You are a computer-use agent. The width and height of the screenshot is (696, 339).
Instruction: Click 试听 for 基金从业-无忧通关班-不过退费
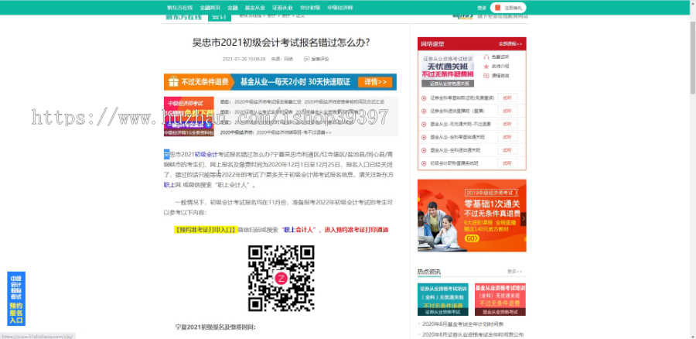pyautogui.click(x=507, y=124)
